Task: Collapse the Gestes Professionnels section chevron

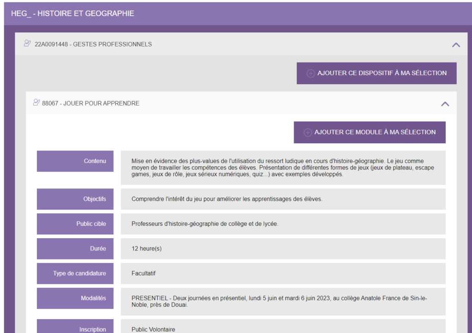Action: click(456, 45)
